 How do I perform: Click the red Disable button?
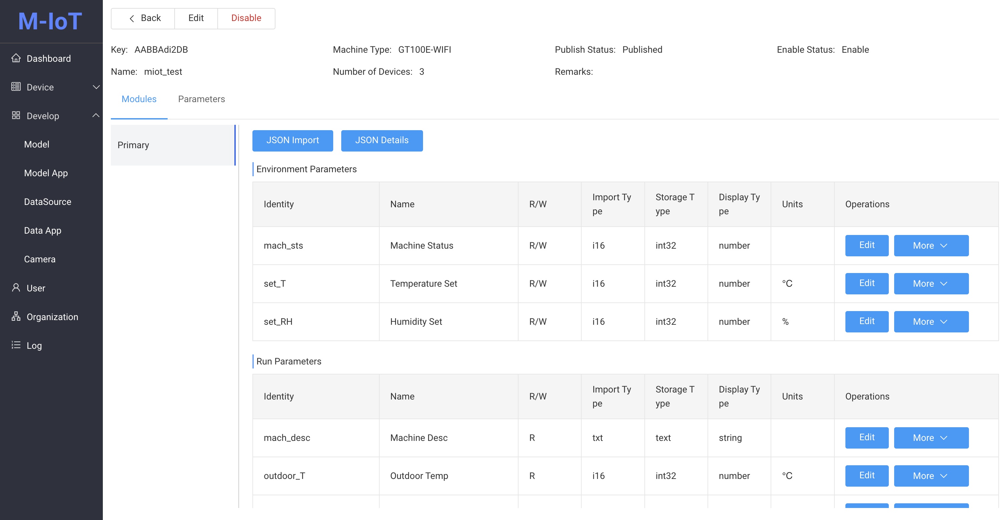coord(246,18)
